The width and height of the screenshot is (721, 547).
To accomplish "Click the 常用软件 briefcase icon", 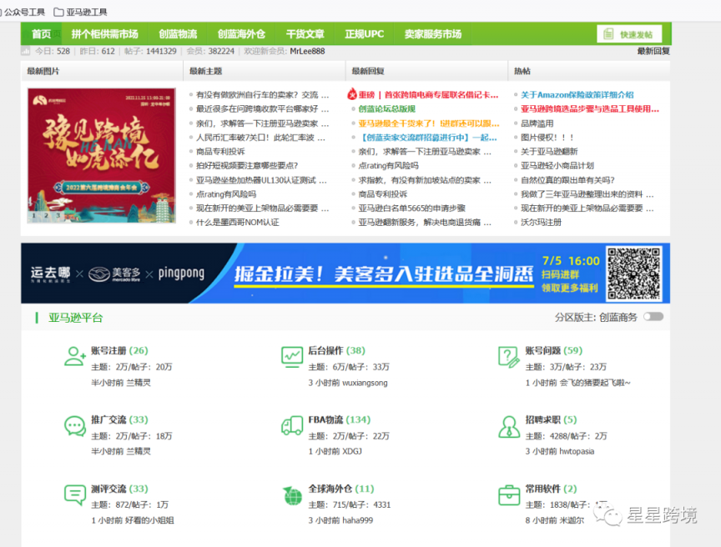I will pos(509,495).
